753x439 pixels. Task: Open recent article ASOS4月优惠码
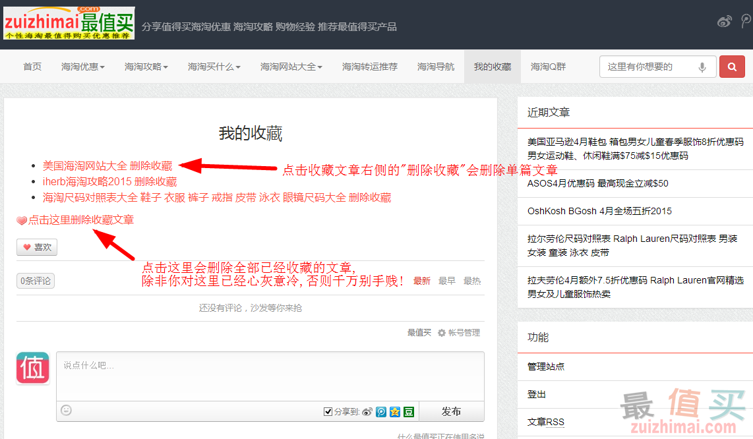tap(598, 183)
